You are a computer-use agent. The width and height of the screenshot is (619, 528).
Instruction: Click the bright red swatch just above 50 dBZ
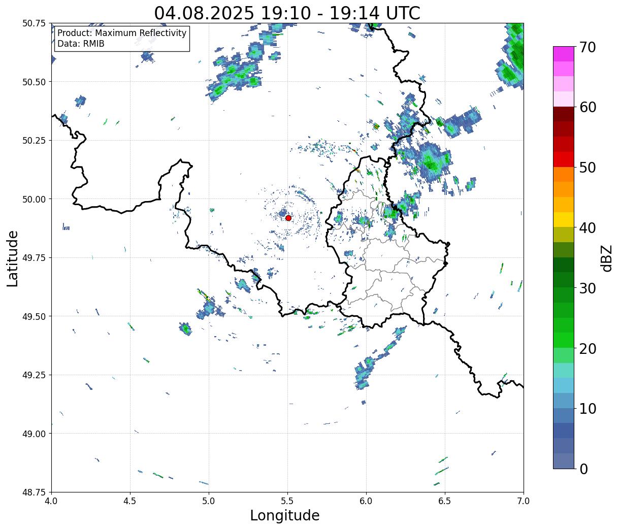(x=563, y=159)
